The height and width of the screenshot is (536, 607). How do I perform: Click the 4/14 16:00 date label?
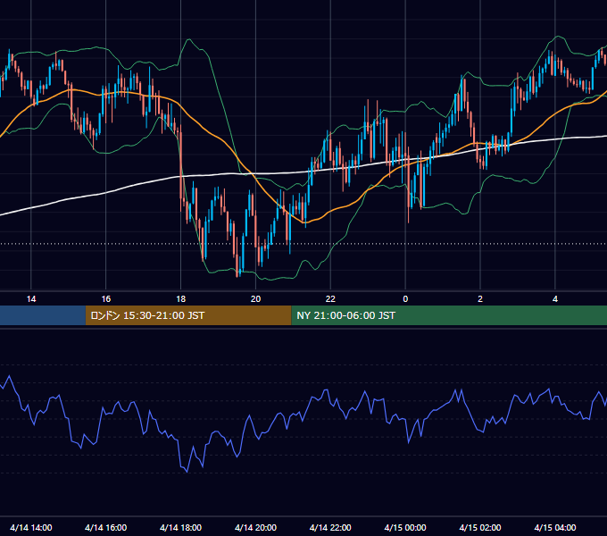click(x=105, y=527)
